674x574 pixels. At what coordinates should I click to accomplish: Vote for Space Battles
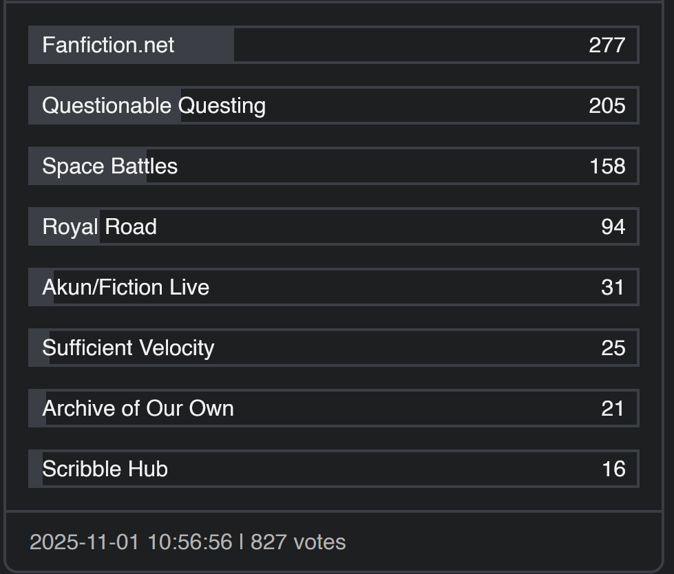pos(334,166)
